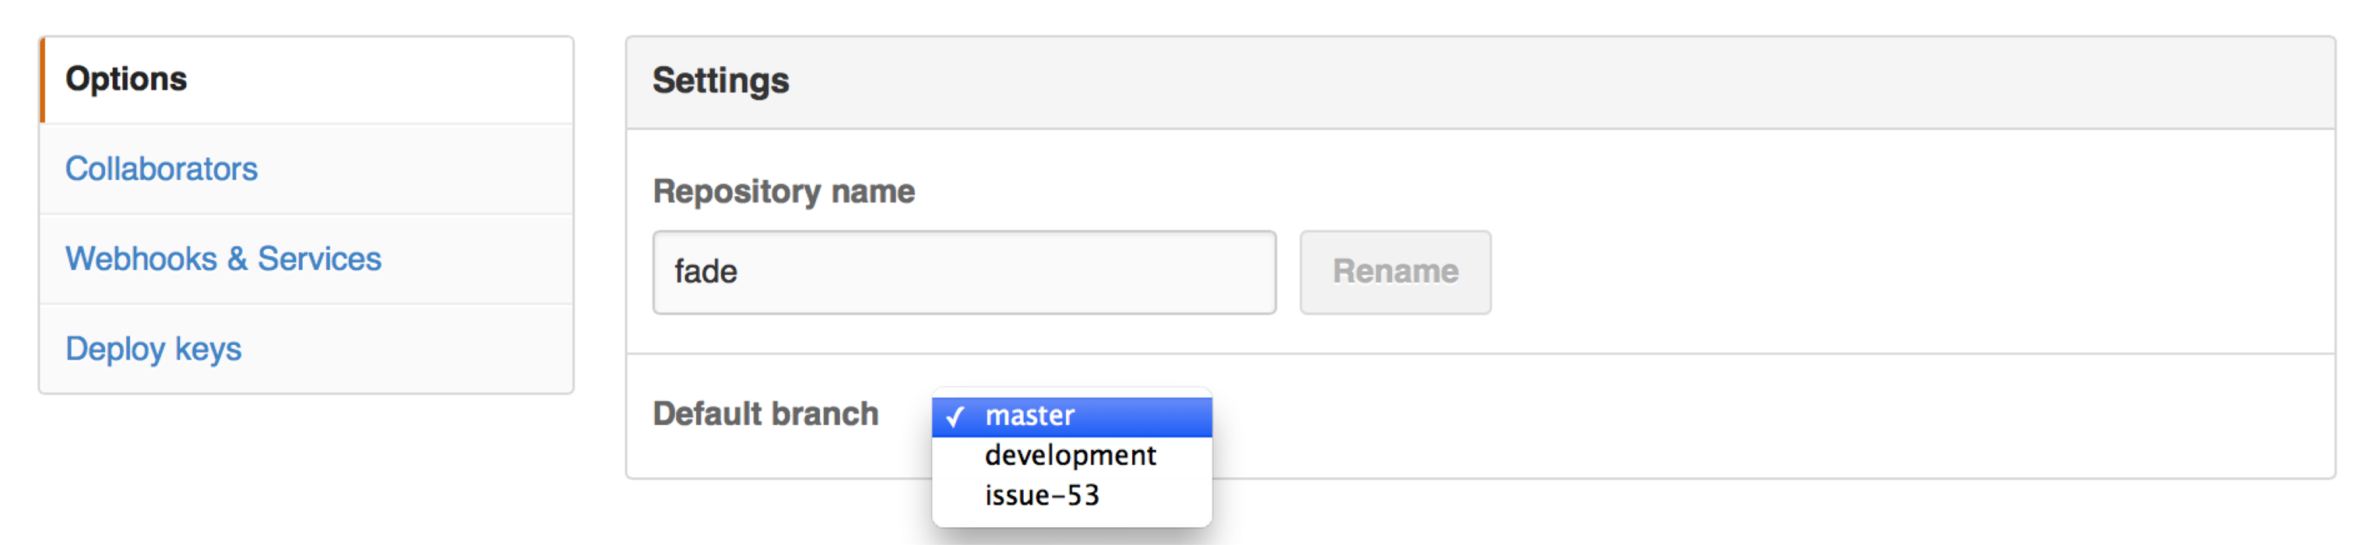Click the word Services in the sidebar

pyautogui.click(x=319, y=259)
